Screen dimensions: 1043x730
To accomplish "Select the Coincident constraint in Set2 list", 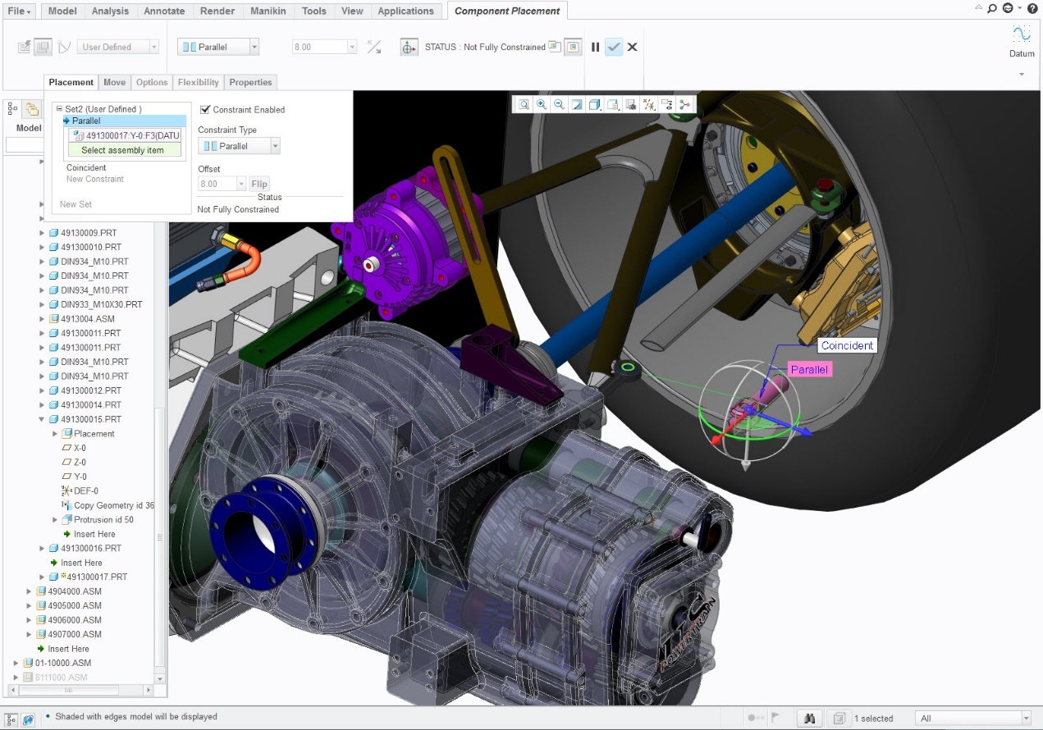I will [x=86, y=167].
